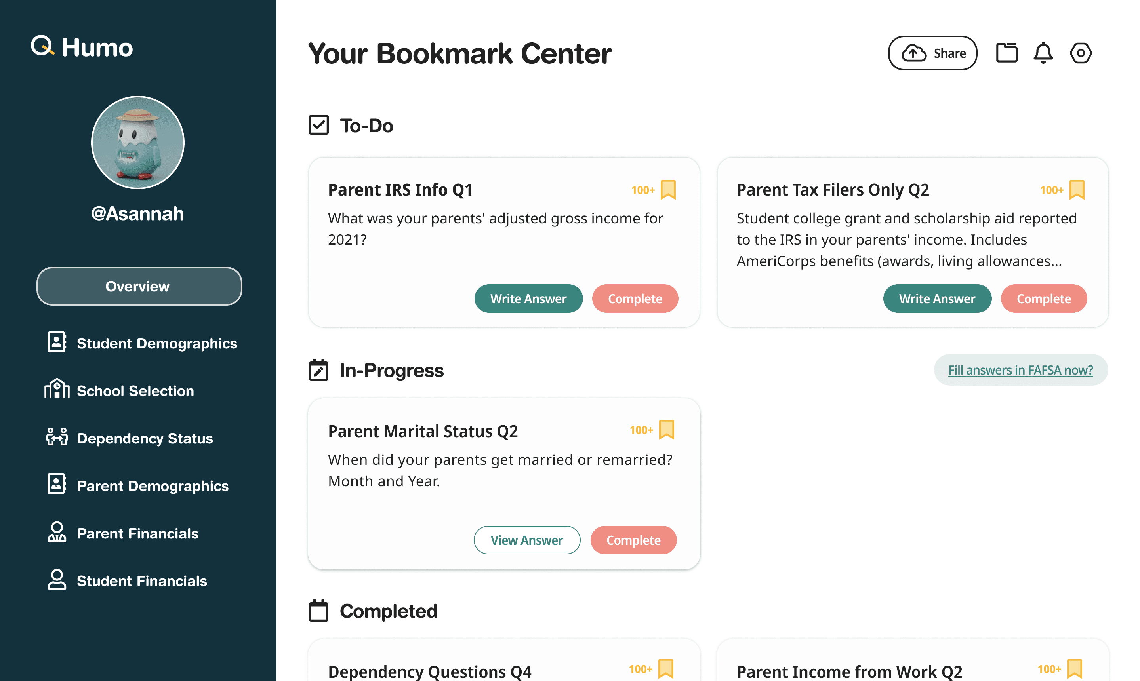Image resolution: width=1140 pixels, height=681 pixels.
Task: Toggle bookmark on Parent IRS Info Q1
Action: tap(668, 190)
